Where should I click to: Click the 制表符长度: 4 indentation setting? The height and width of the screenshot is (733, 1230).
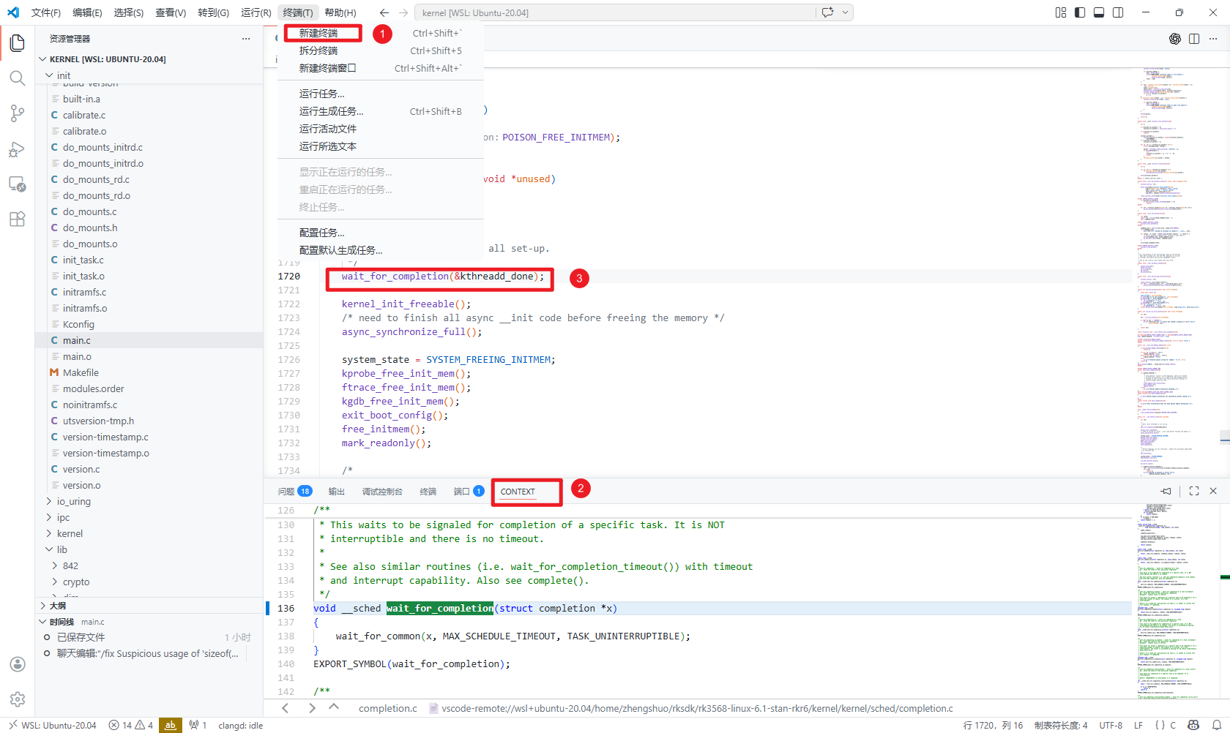pos(1061,726)
